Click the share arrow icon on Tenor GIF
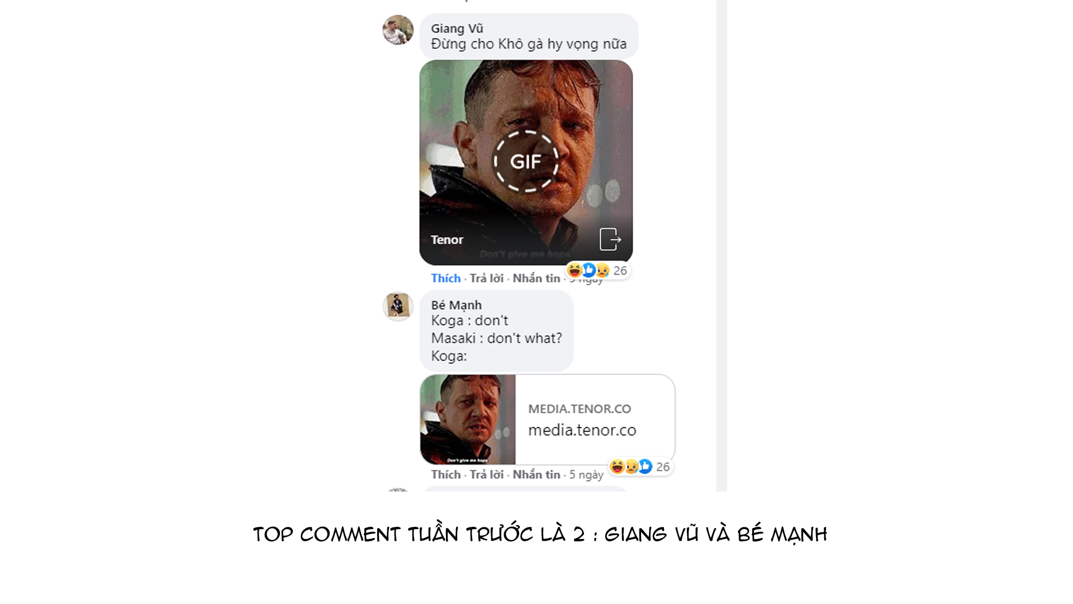 coord(610,239)
